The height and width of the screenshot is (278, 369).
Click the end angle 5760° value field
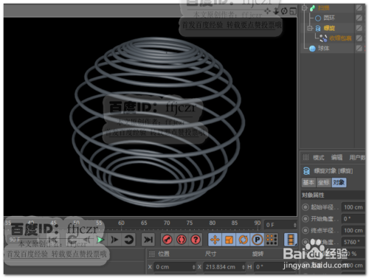[354, 242]
